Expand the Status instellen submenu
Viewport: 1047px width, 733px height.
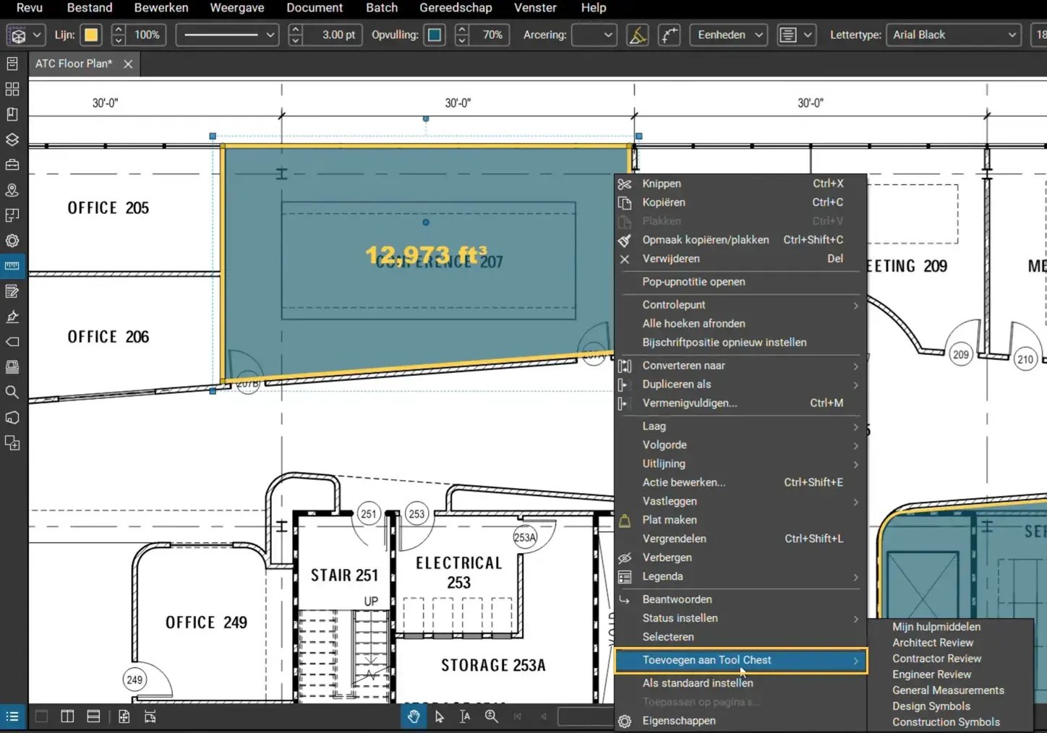tap(740, 619)
